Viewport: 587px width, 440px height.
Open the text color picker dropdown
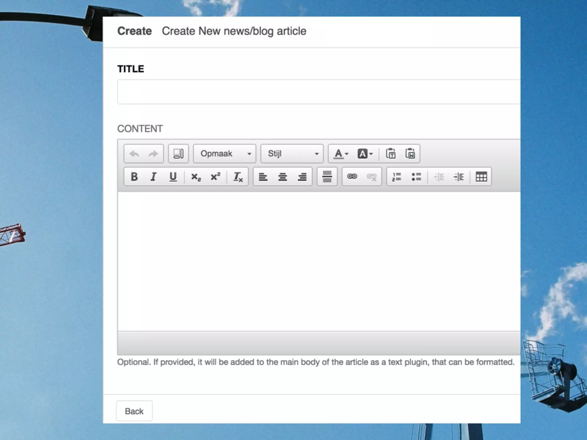[341, 154]
